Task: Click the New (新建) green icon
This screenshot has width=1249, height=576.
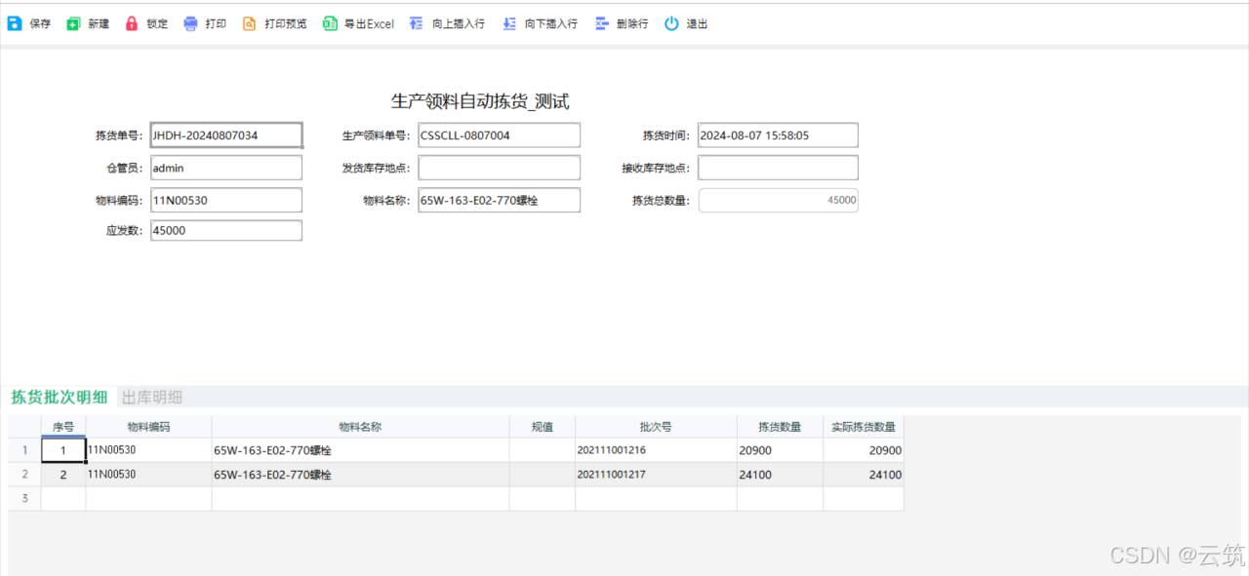Action: [x=73, y=24]
